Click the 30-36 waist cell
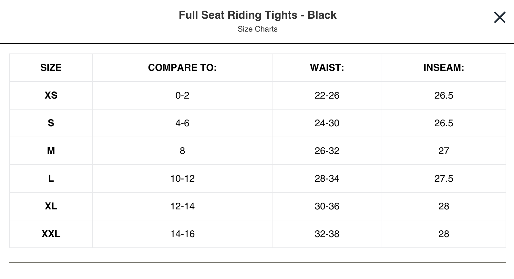This screenshot has height=279, width=514. pos(327,206)
